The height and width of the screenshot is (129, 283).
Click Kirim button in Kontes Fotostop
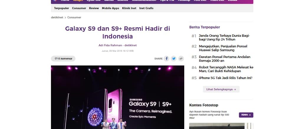coord(246,115)
